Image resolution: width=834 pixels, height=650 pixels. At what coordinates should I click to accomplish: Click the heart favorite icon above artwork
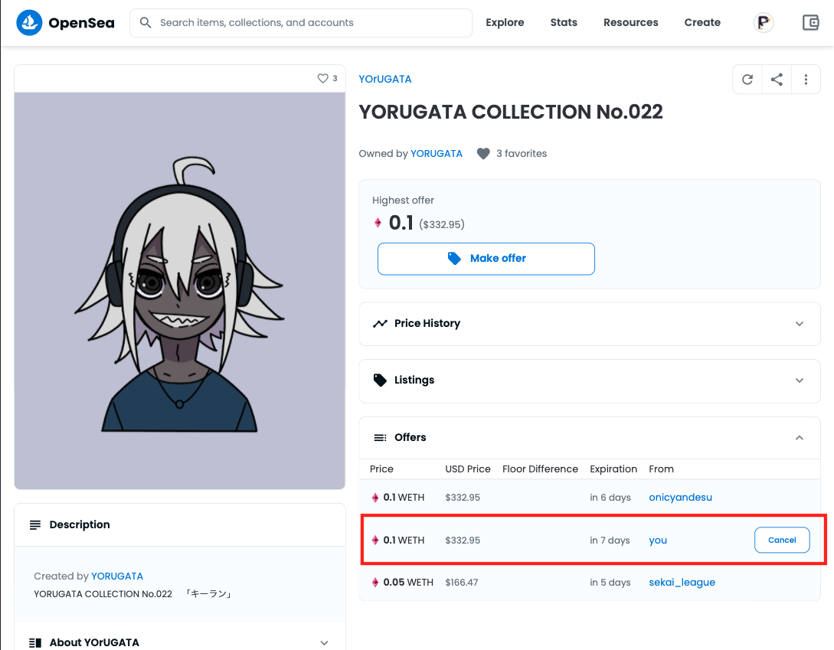point(323,78)
